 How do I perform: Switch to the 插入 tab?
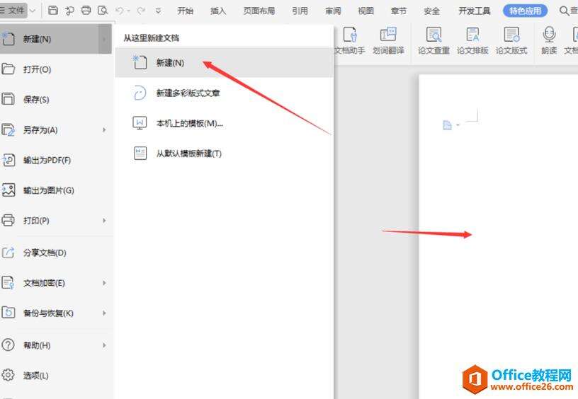pos(218,11)
